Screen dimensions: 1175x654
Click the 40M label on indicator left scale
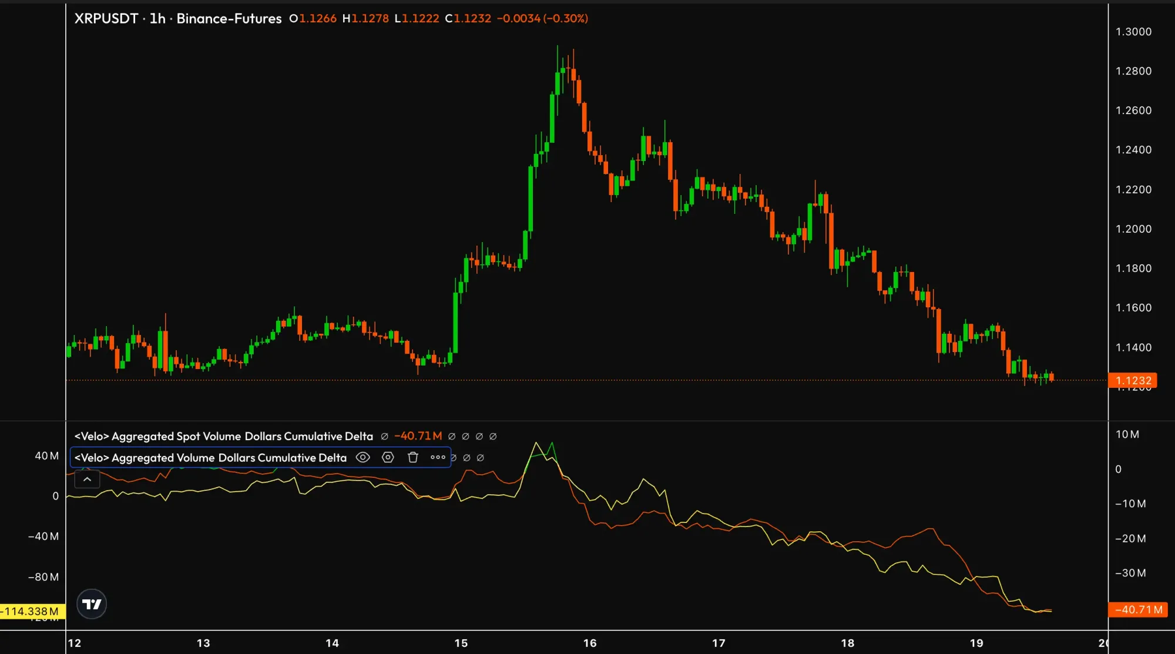[47, 456]
